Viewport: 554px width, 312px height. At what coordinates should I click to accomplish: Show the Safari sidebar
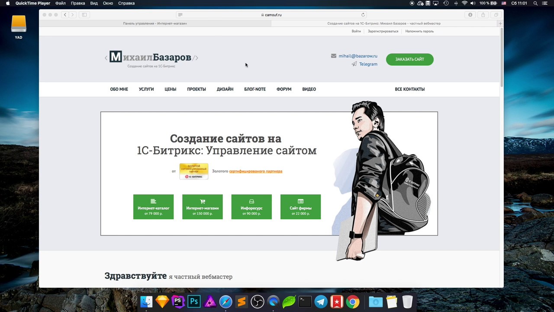pyautogui.click(x=84, y=15)
